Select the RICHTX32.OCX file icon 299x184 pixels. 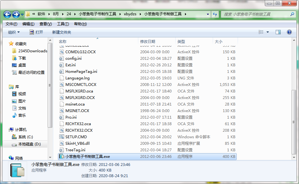click(62, 130)
